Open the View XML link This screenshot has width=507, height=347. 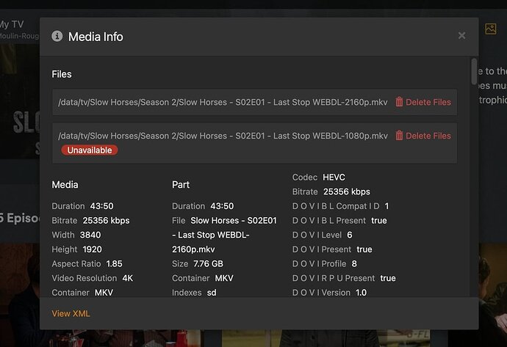click(x=71, y=313)
